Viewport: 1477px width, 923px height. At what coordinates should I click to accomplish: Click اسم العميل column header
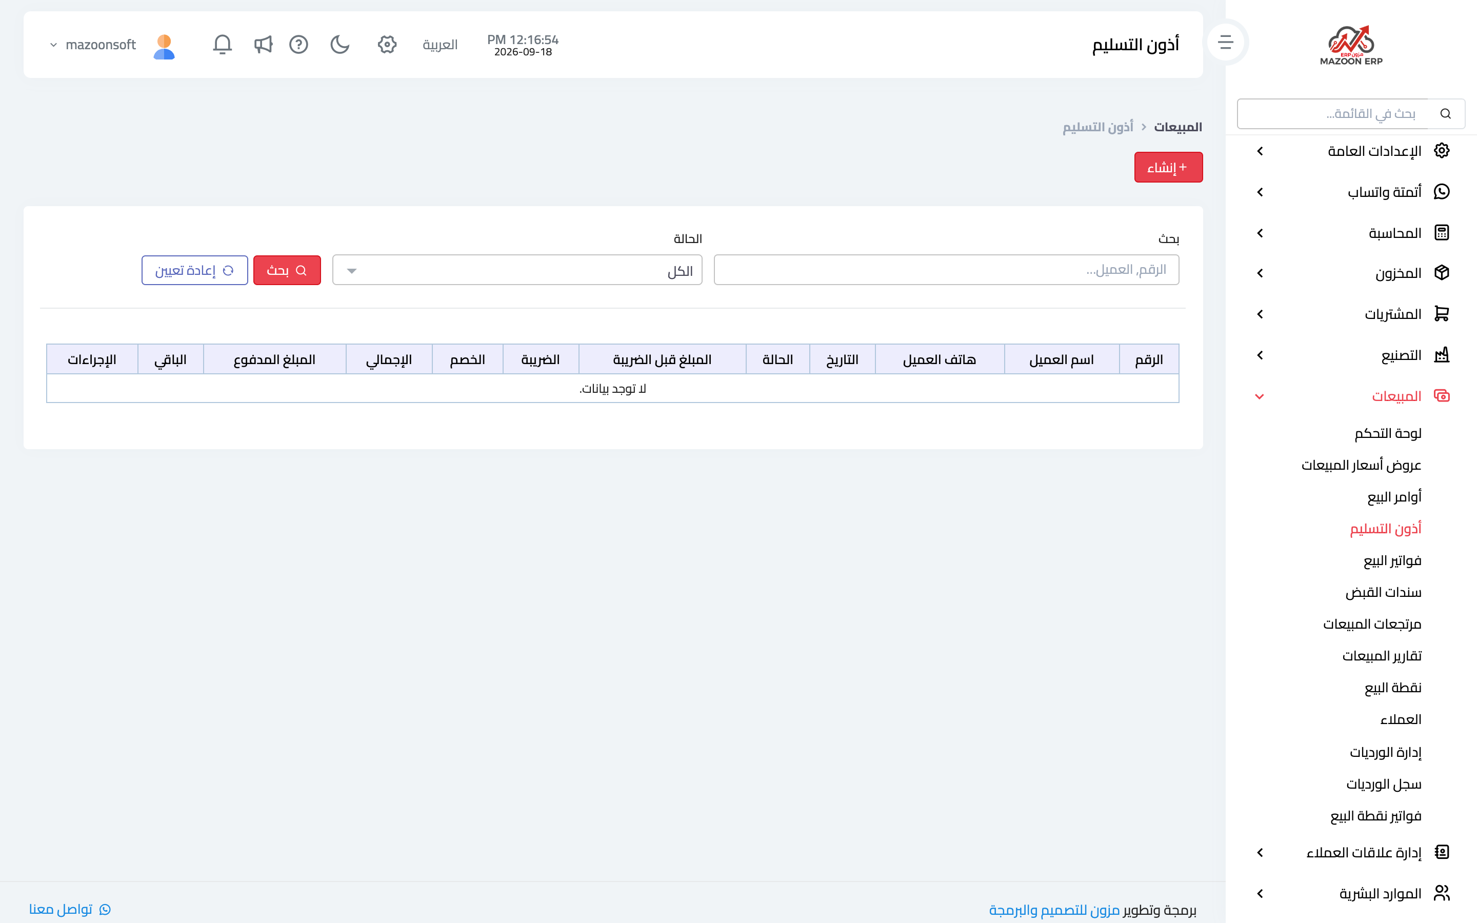tap(1062, 359)
